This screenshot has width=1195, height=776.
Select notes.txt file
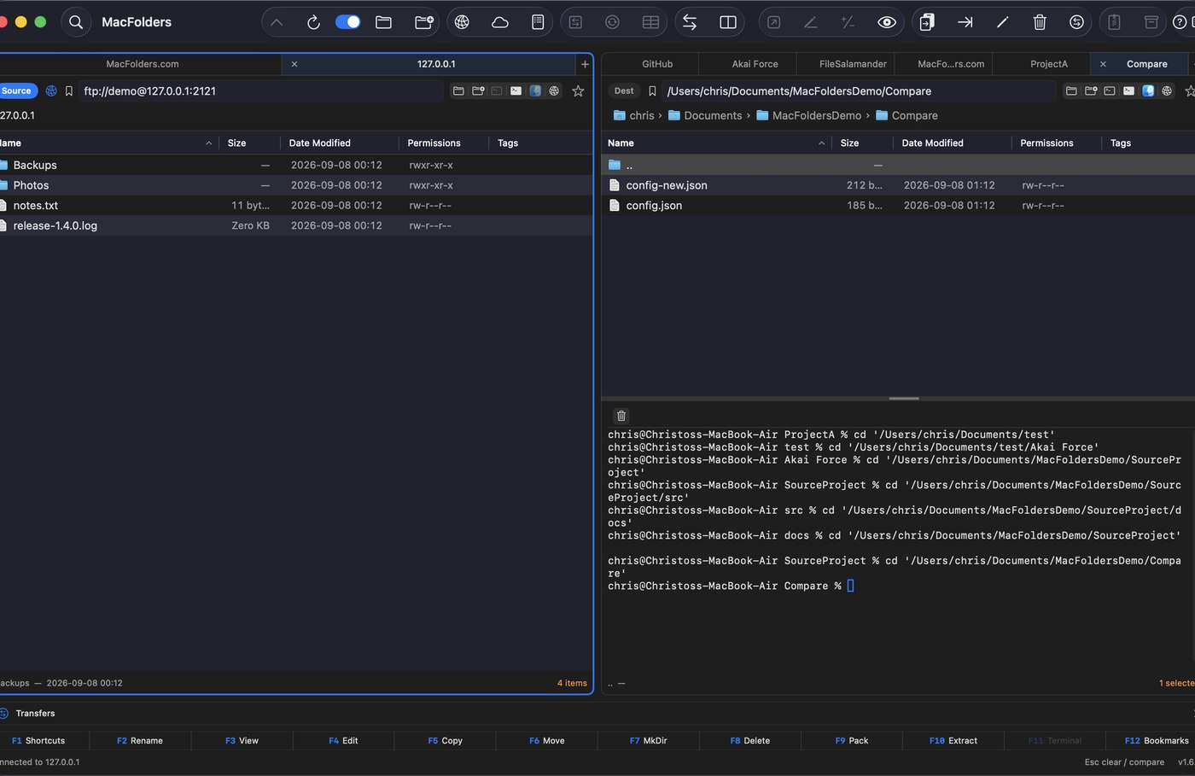click(296, 206)
